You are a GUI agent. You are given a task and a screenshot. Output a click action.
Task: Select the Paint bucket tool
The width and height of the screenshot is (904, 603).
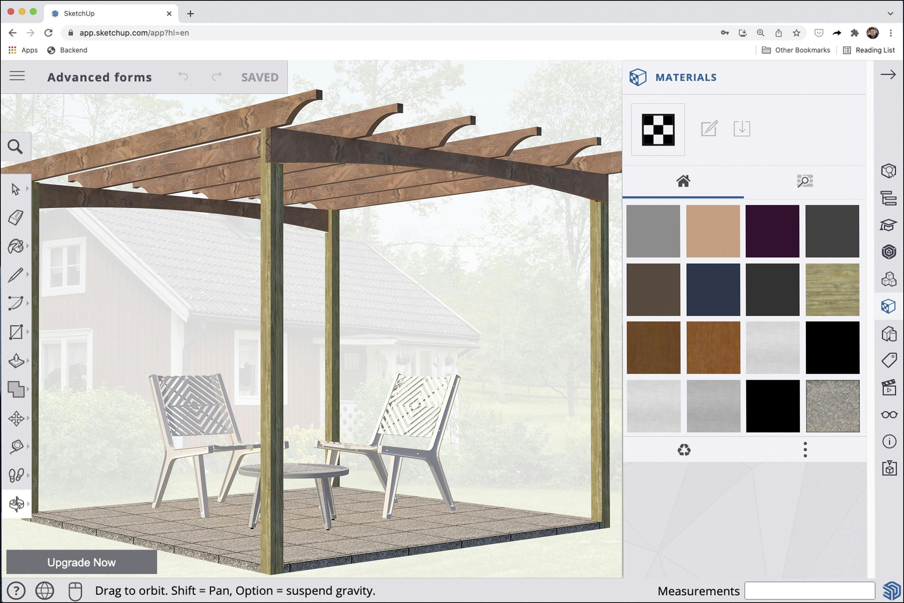tap(16, 246)
